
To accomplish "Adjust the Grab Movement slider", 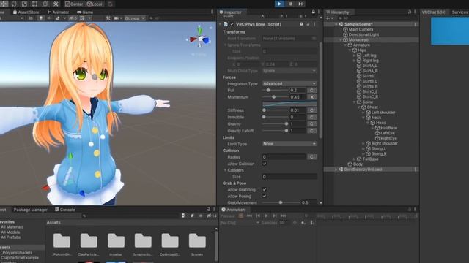I will pos(281,202).
